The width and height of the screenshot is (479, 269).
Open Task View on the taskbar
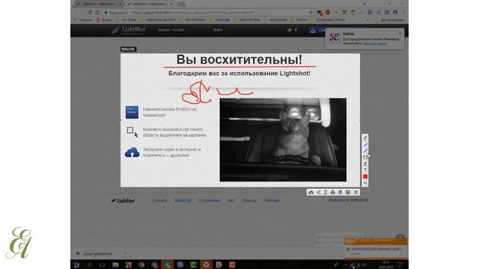coord(102,265)
